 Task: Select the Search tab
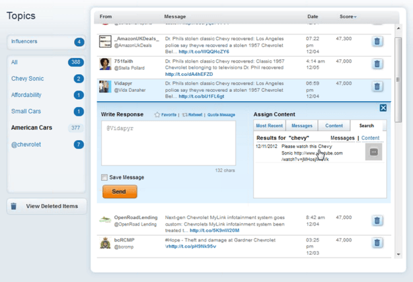pos(366,125)
